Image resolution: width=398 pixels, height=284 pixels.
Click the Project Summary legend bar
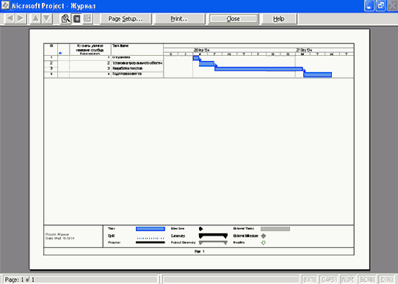pyautogui.click(x=213, y=243)
